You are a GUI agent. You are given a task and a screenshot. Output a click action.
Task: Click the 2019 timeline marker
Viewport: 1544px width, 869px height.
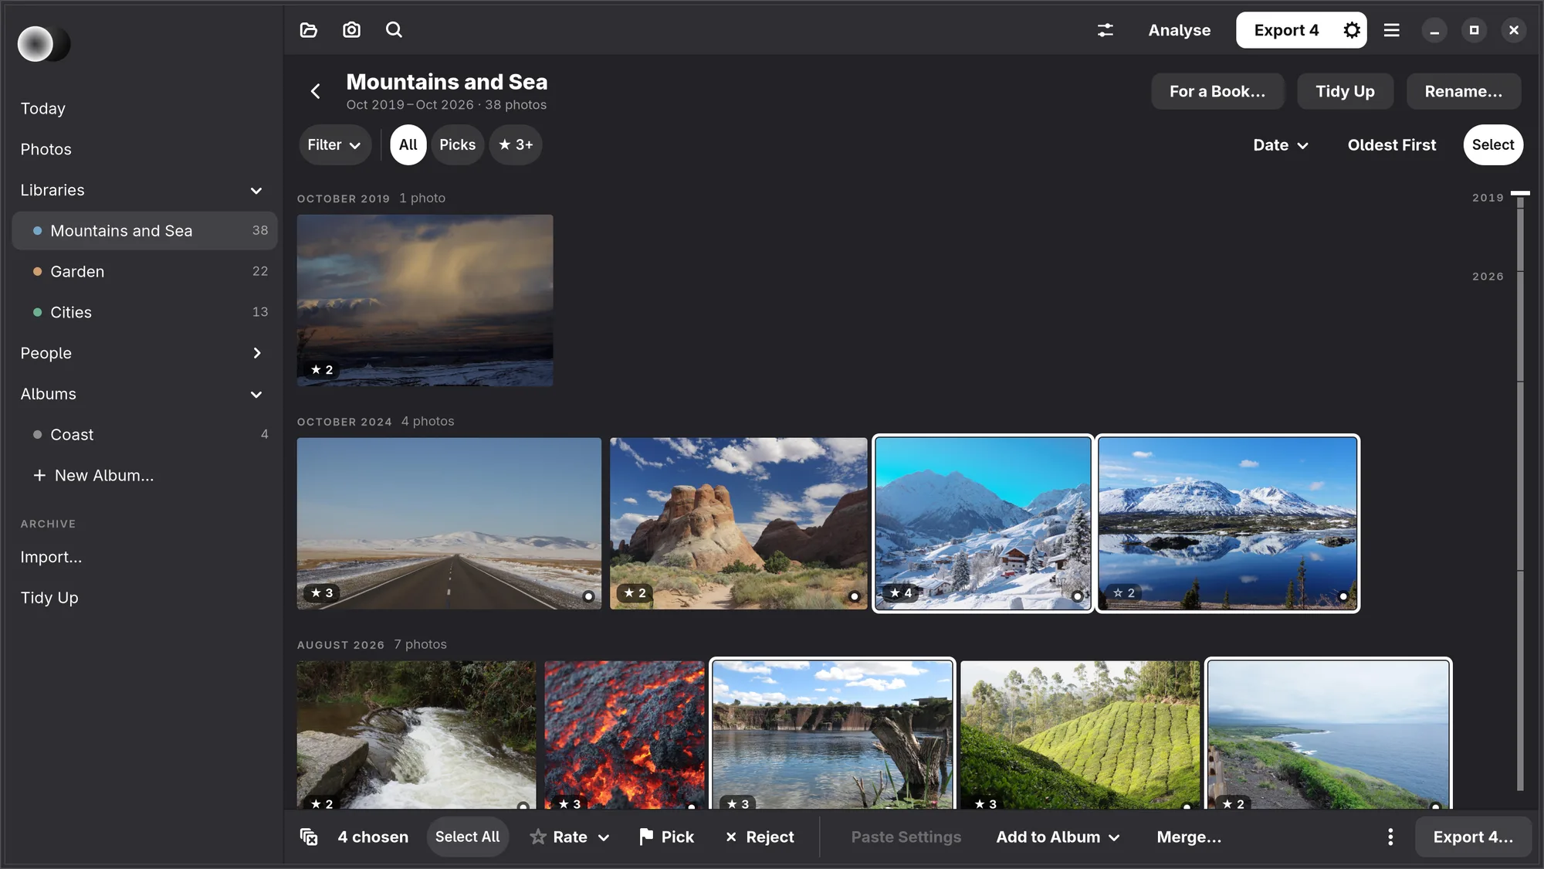point(1488,198)
